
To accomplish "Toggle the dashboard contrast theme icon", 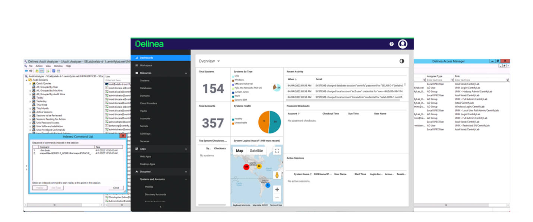I will [x=402, y=61].
